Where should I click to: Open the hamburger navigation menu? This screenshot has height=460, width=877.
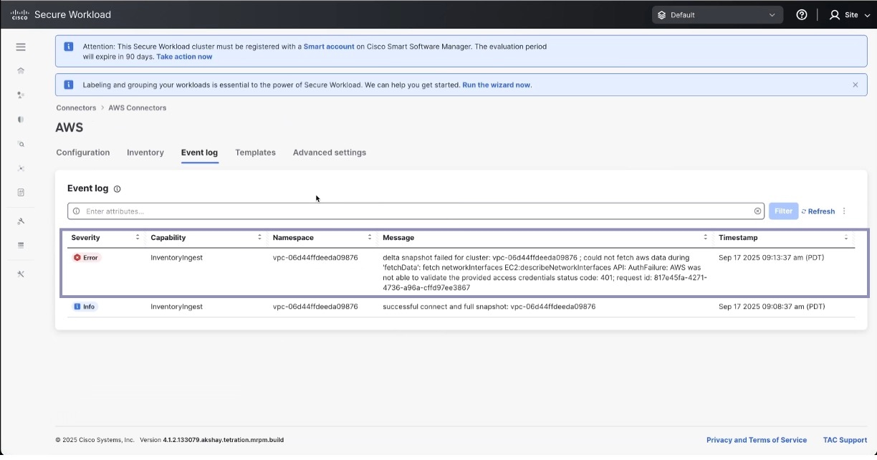(21, 47)
